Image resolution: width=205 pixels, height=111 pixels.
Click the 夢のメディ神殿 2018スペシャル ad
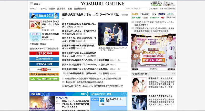point(153,52)
